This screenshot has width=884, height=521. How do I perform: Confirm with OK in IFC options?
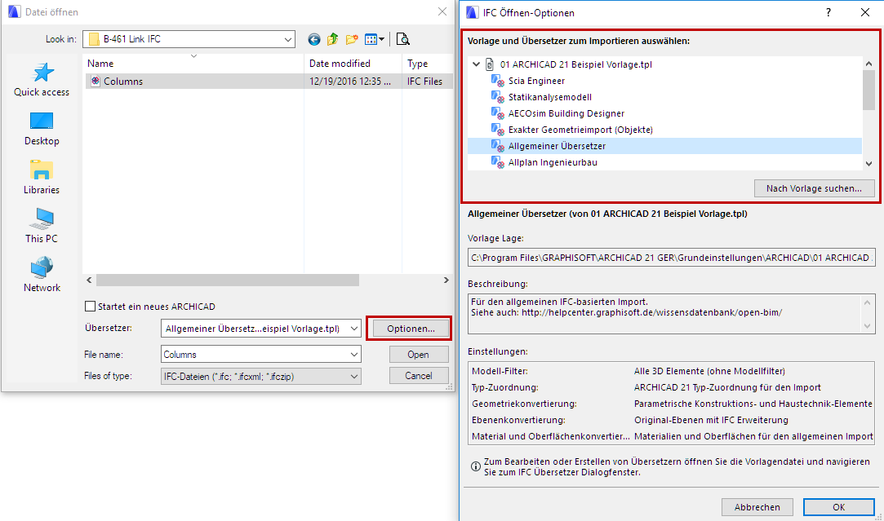pyautogui.click(x=839, y=507)
